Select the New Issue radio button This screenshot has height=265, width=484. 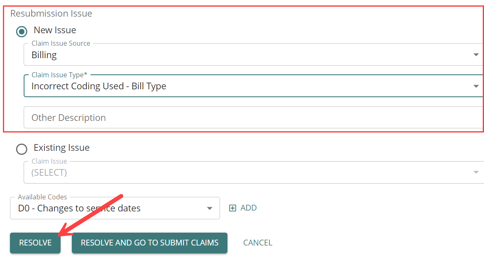[x=22, y=32]
